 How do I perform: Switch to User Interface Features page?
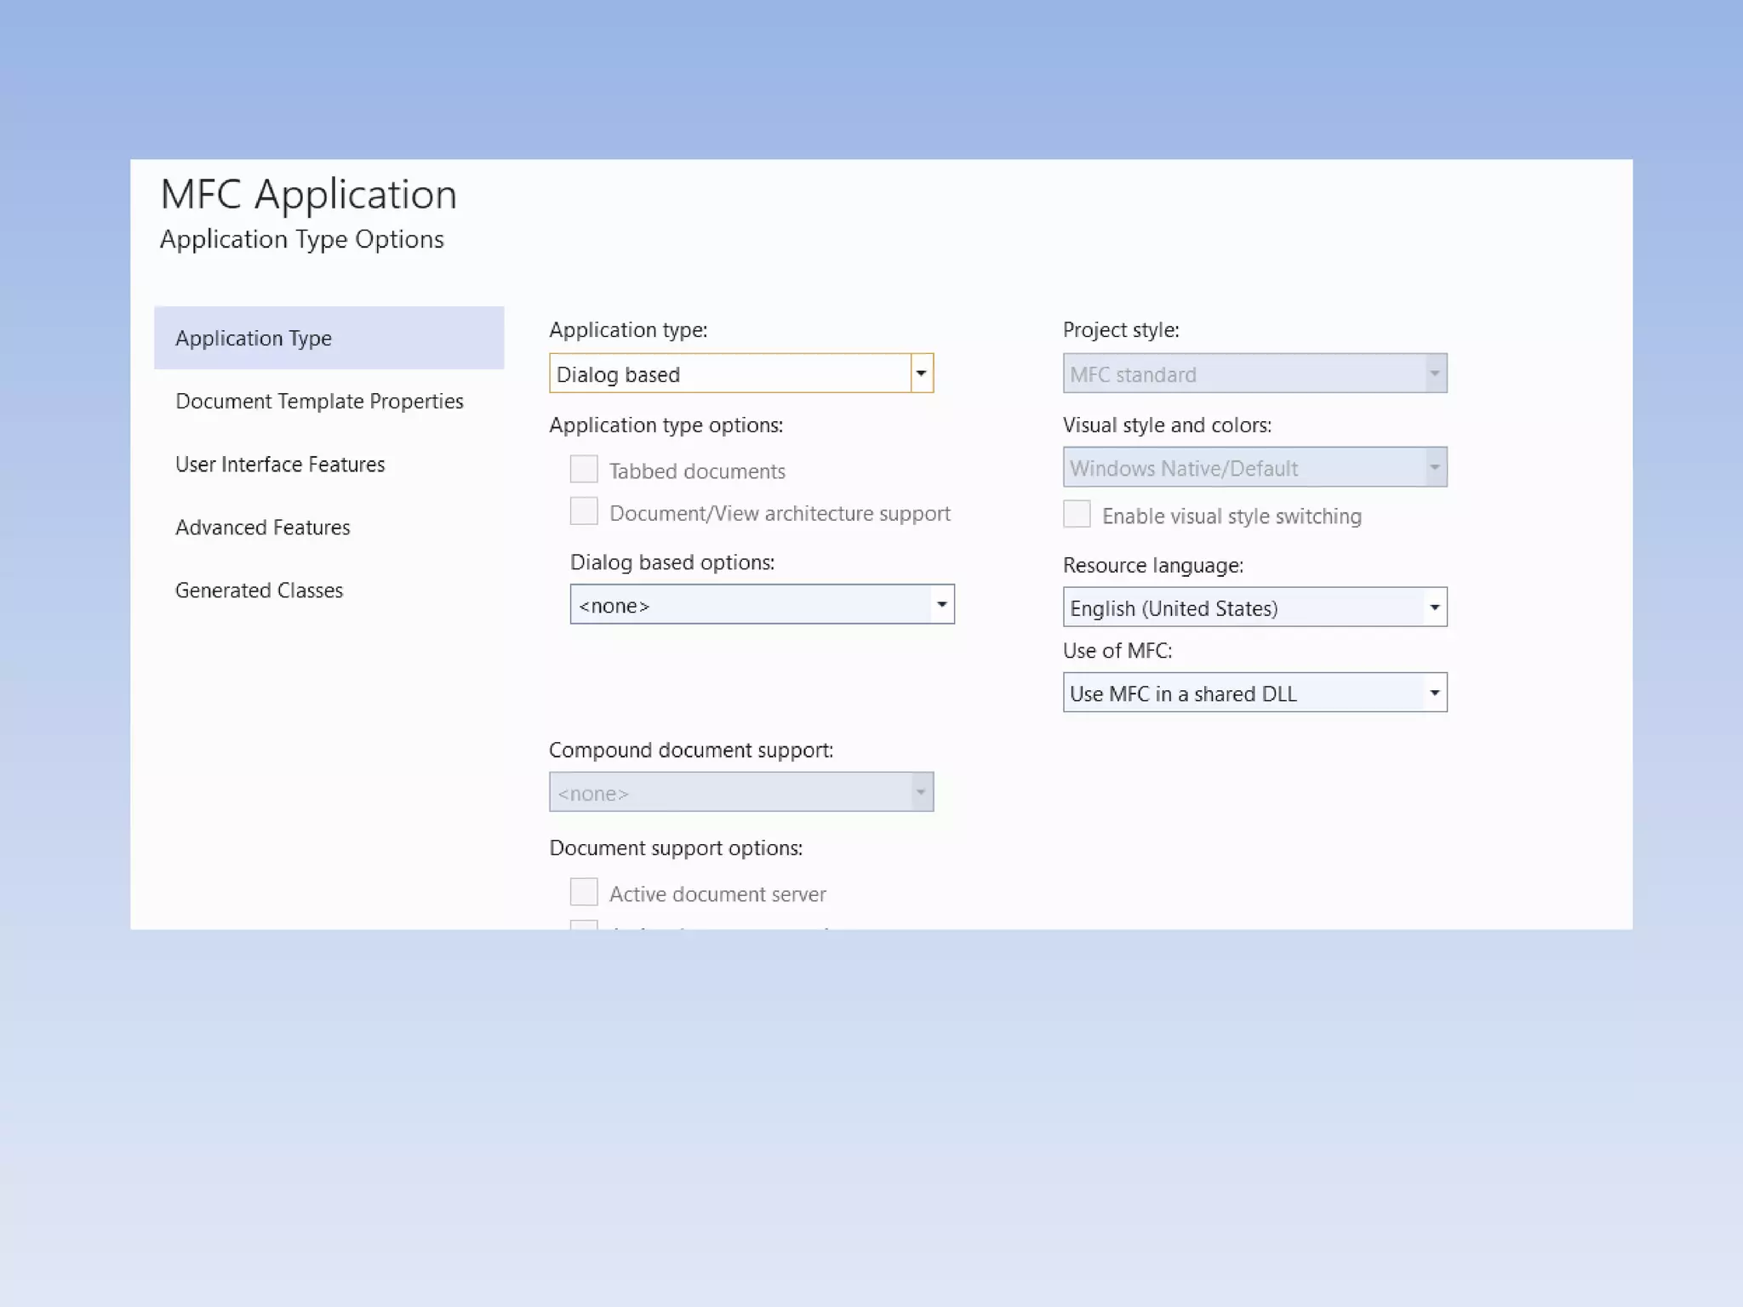(280, 464)
